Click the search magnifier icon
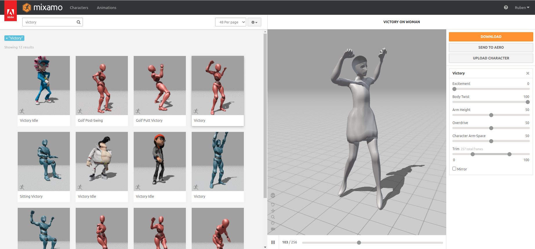Viewport: 535px width, 249px height. pyautogui.click(x=79, y=22)
